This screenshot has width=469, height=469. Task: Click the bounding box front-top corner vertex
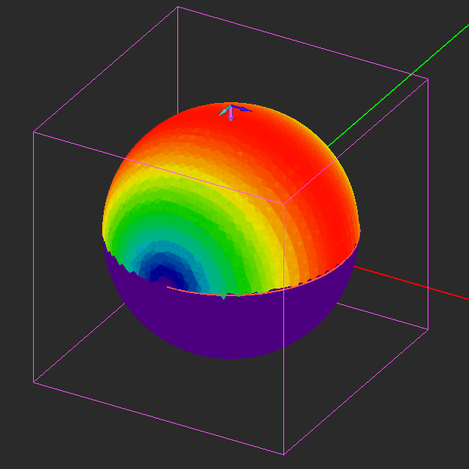pos(283,204)
